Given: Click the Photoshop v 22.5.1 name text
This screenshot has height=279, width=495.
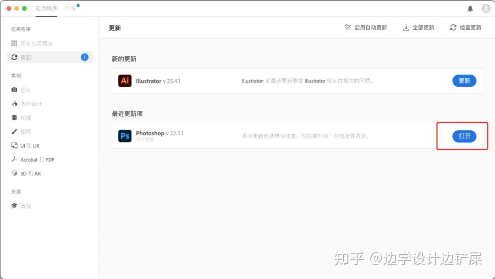Looking at the screenshot, I should click(x=159, y=133).
